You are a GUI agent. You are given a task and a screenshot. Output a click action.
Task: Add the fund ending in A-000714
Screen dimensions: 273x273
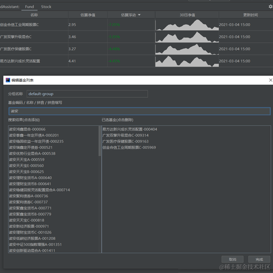39,190
